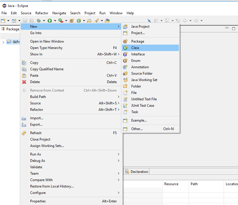Open the Run configurations dropdown arrow
238x205 pixels.
pos(55,21)
